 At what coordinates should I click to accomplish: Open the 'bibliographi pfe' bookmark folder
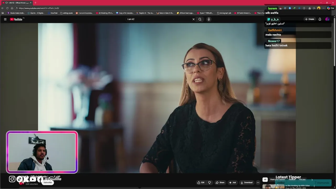pyautogui.click(x=224, y=13)
